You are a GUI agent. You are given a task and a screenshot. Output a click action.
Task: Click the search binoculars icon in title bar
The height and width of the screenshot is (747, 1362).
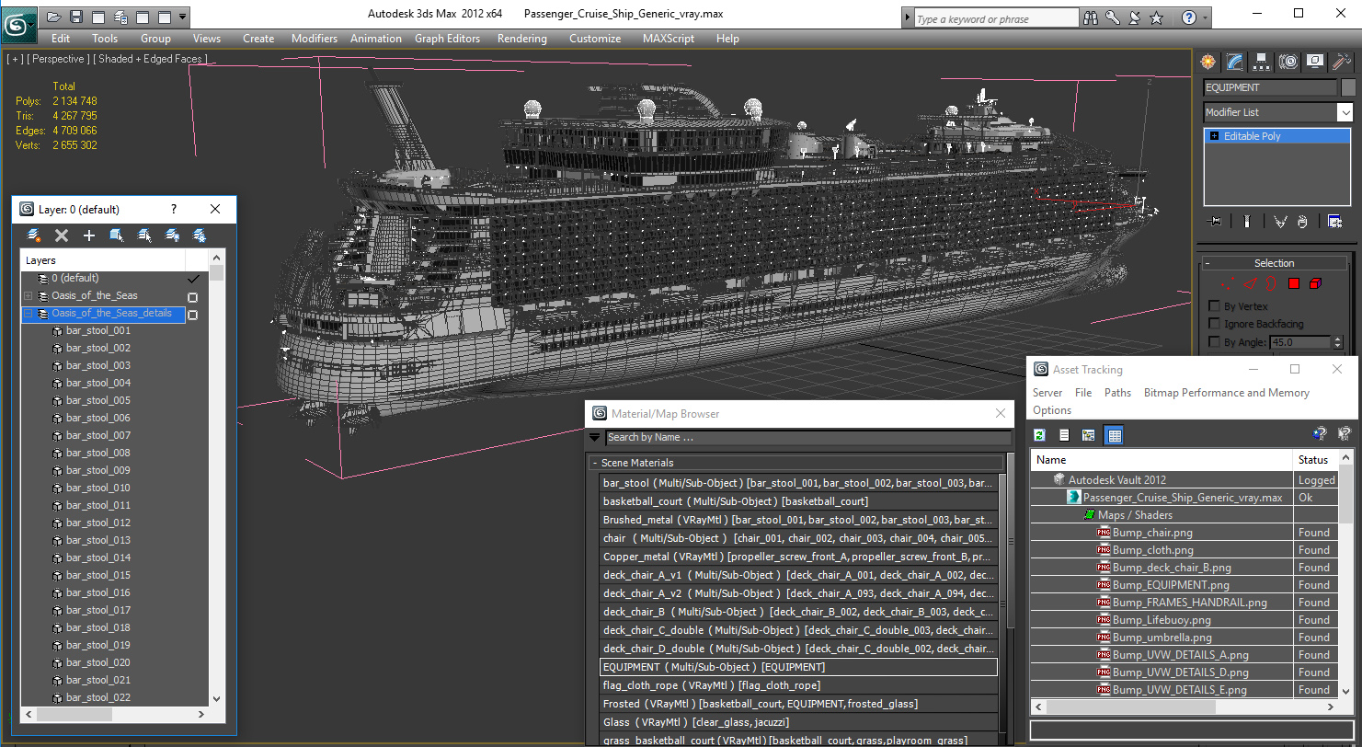pos(1092,17)
